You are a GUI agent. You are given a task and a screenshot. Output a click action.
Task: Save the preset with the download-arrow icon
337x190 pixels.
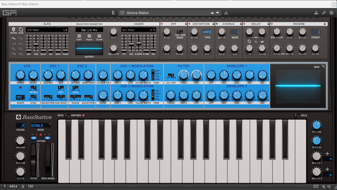point(226,13)
